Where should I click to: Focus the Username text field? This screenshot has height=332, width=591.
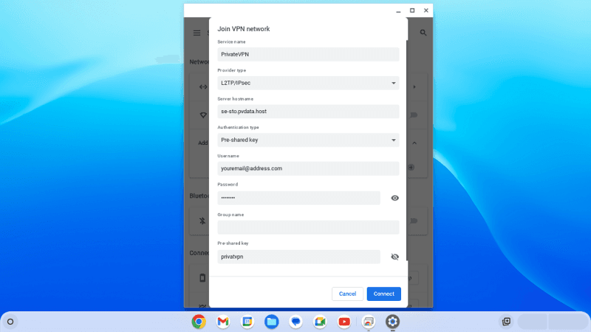308,169
